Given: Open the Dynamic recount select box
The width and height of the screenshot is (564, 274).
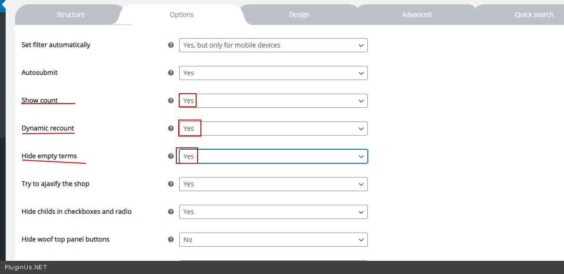Looking at the screenshot, I should tap(273, 129).
